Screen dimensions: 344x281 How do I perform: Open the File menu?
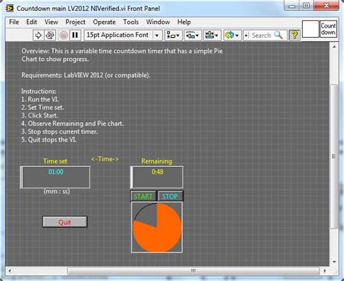(x=14, y=22)
